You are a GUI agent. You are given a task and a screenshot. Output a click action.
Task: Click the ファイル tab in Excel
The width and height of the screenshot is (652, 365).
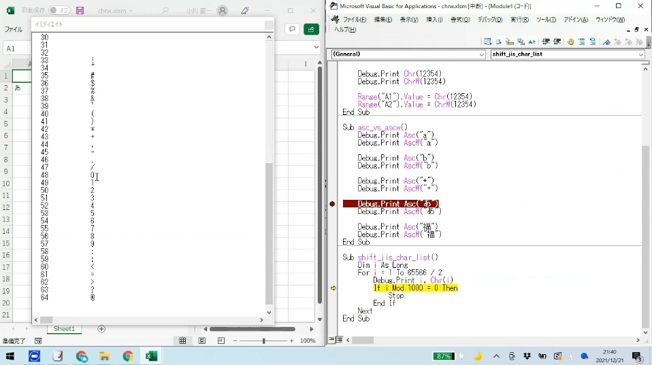(x=14, y=30)
